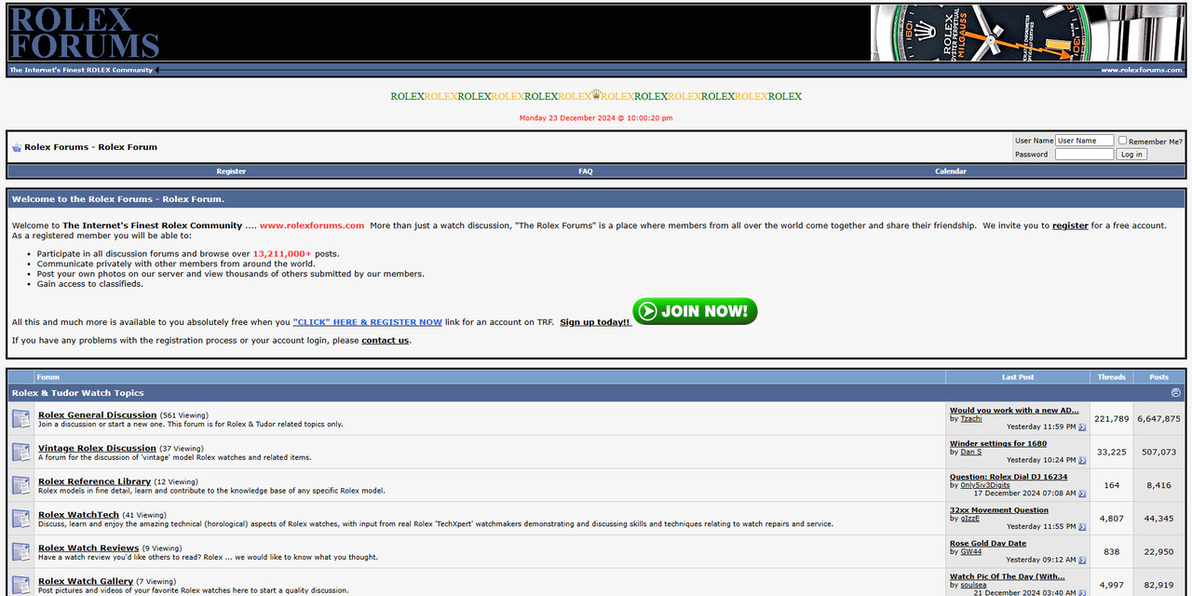This screenshot has height=596, width=1192.
Task: Go to last post arrow for Rolex Dial DJ 16234
Action: coord(1082,494)
